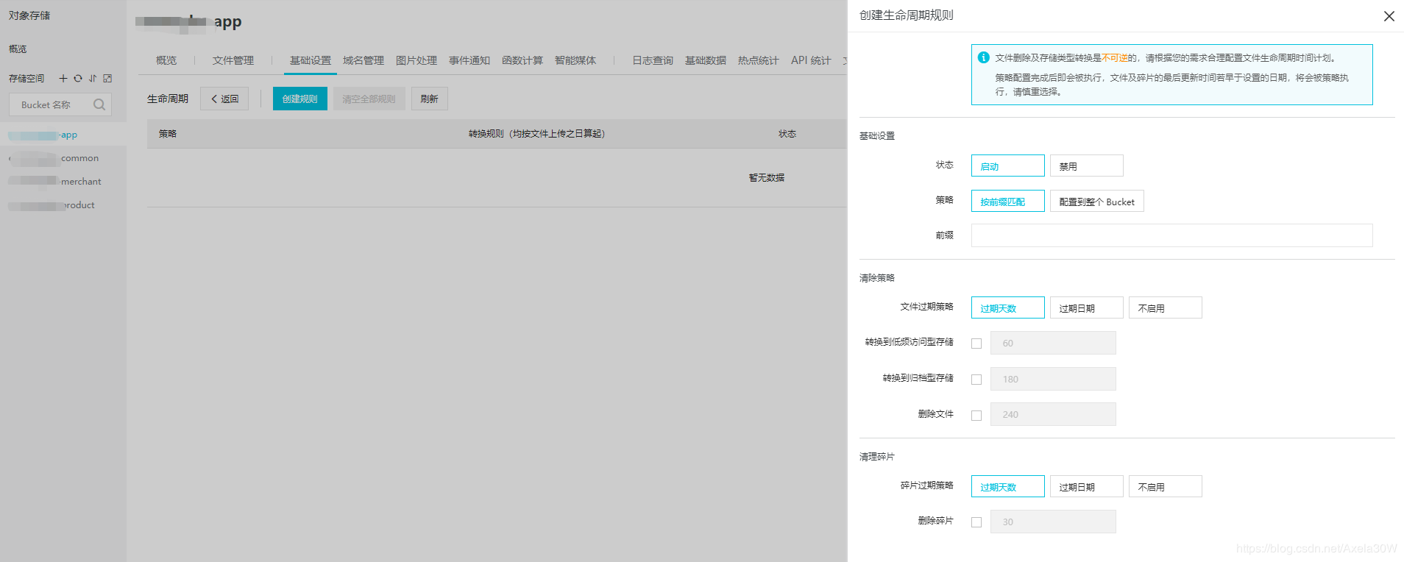
Task: Open the API 统计 tab
Action: [811, 60]
